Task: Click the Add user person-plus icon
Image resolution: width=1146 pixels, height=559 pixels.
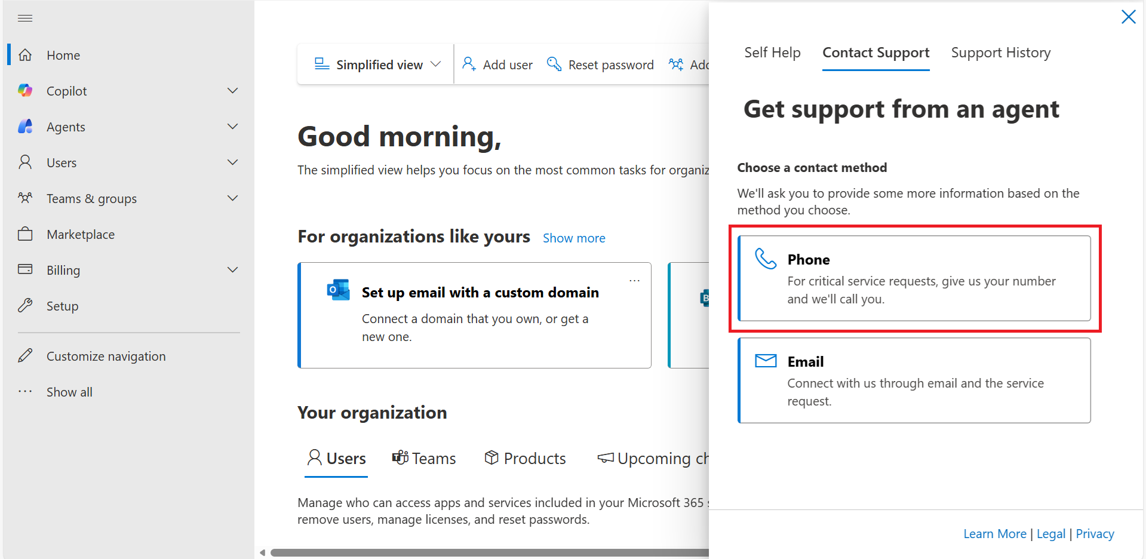Action: (x=469, y=64)
